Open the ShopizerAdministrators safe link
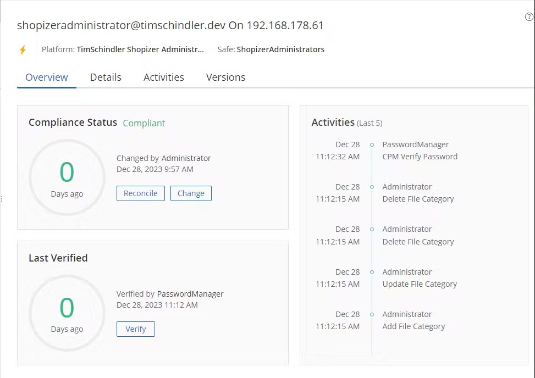535x378 pixels. 280,49
